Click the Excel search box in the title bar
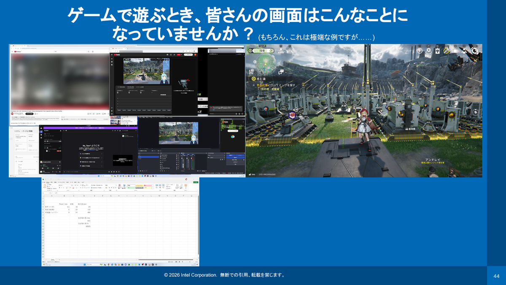 pos(121,179)
